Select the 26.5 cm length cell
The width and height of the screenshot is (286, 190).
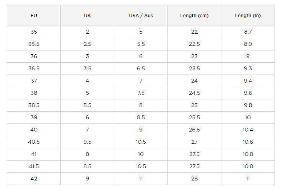coord(194,130)
